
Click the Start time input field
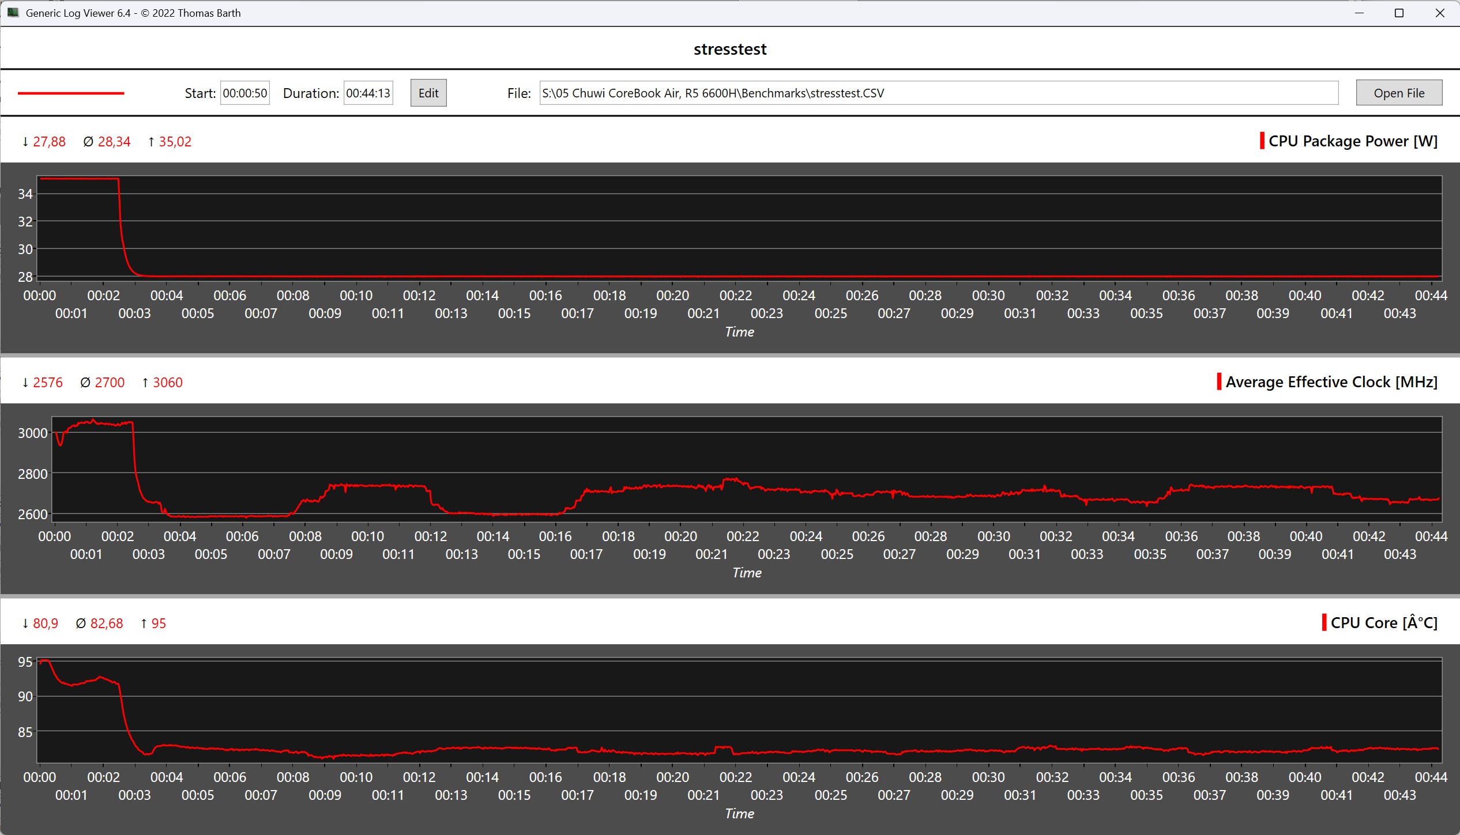tap(244, 93)
